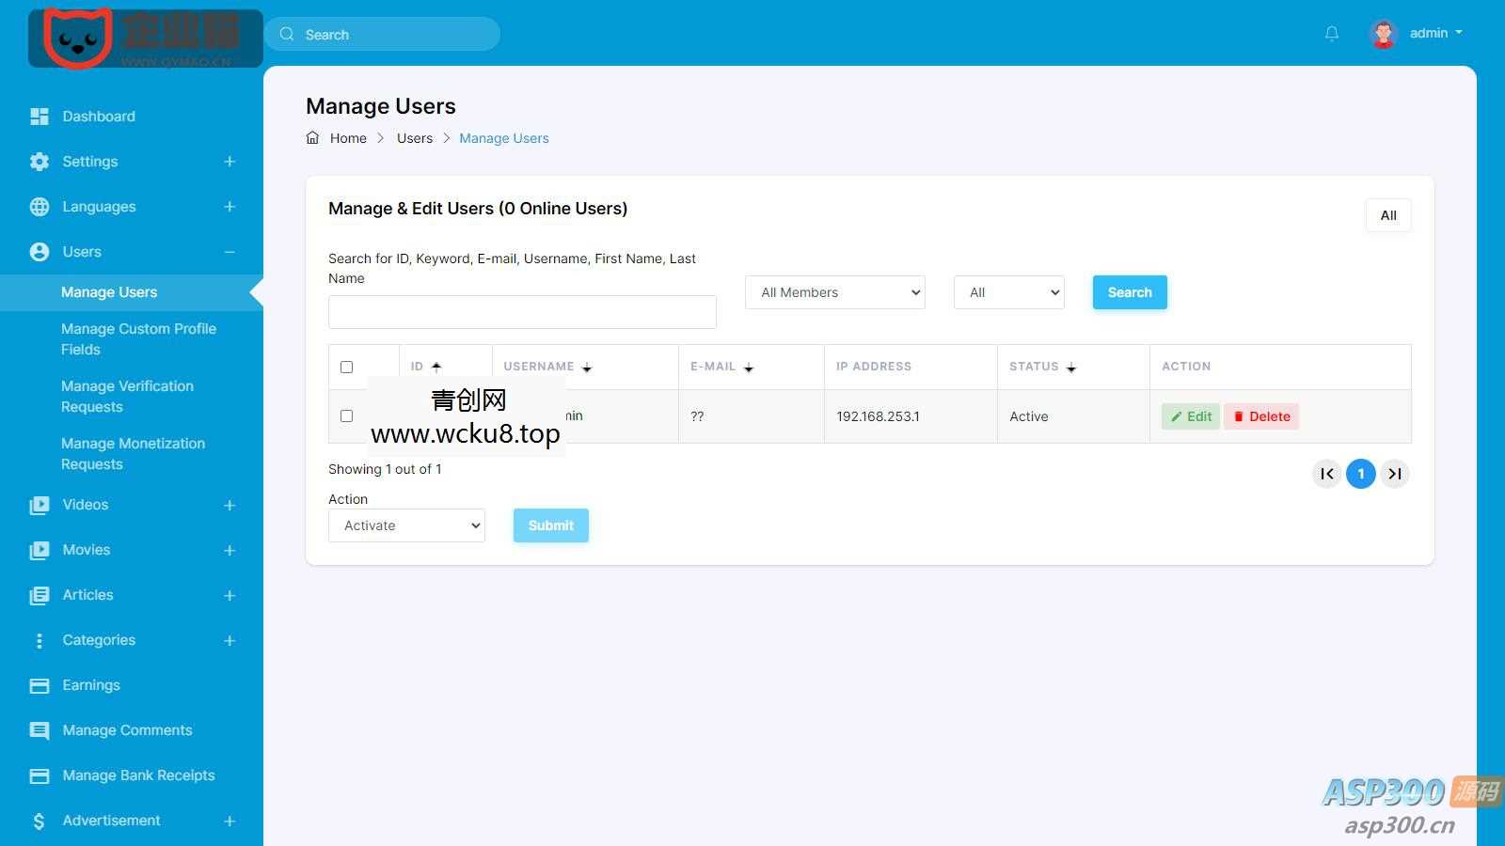
Task: Click the Edit button for the user
Action: pyautogui.click(x=1190, y=415)
